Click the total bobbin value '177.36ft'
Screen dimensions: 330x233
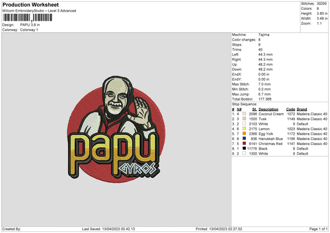click(265, 99)
